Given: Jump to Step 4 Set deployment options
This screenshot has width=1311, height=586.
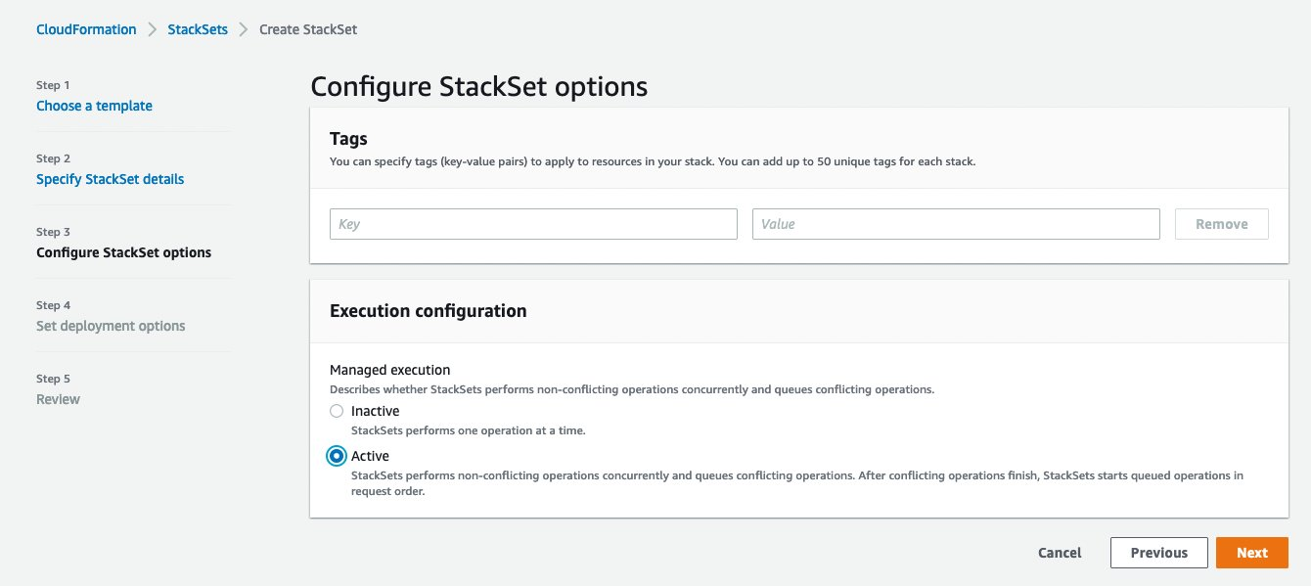Looking at the screenshot, I should point(111,325).
